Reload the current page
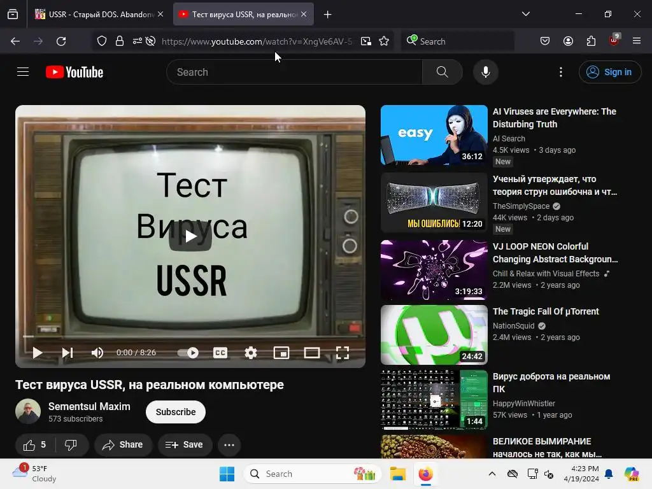652x489 pixels. 61,41
